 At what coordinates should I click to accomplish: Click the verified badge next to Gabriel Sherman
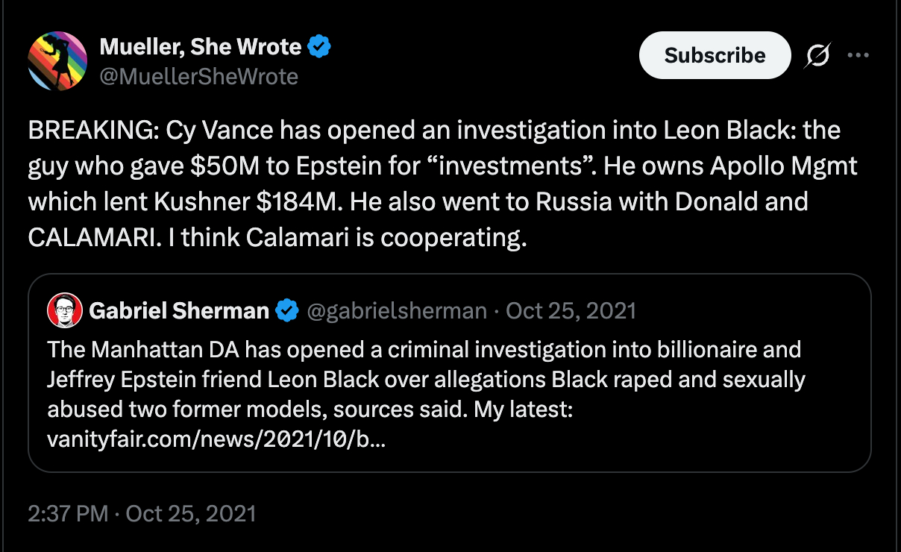tap(287, 310)
